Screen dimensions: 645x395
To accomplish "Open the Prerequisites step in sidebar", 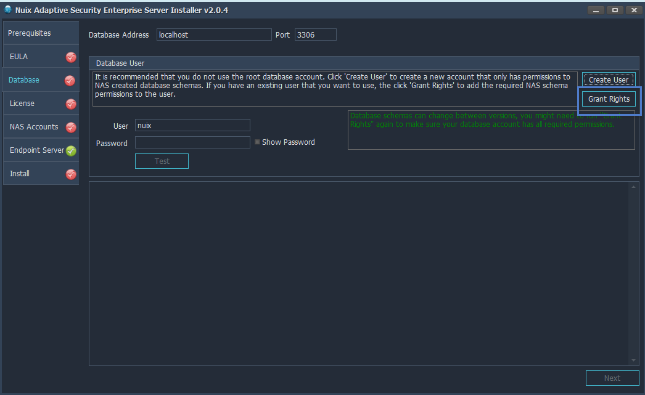I will tap(41, 33).
